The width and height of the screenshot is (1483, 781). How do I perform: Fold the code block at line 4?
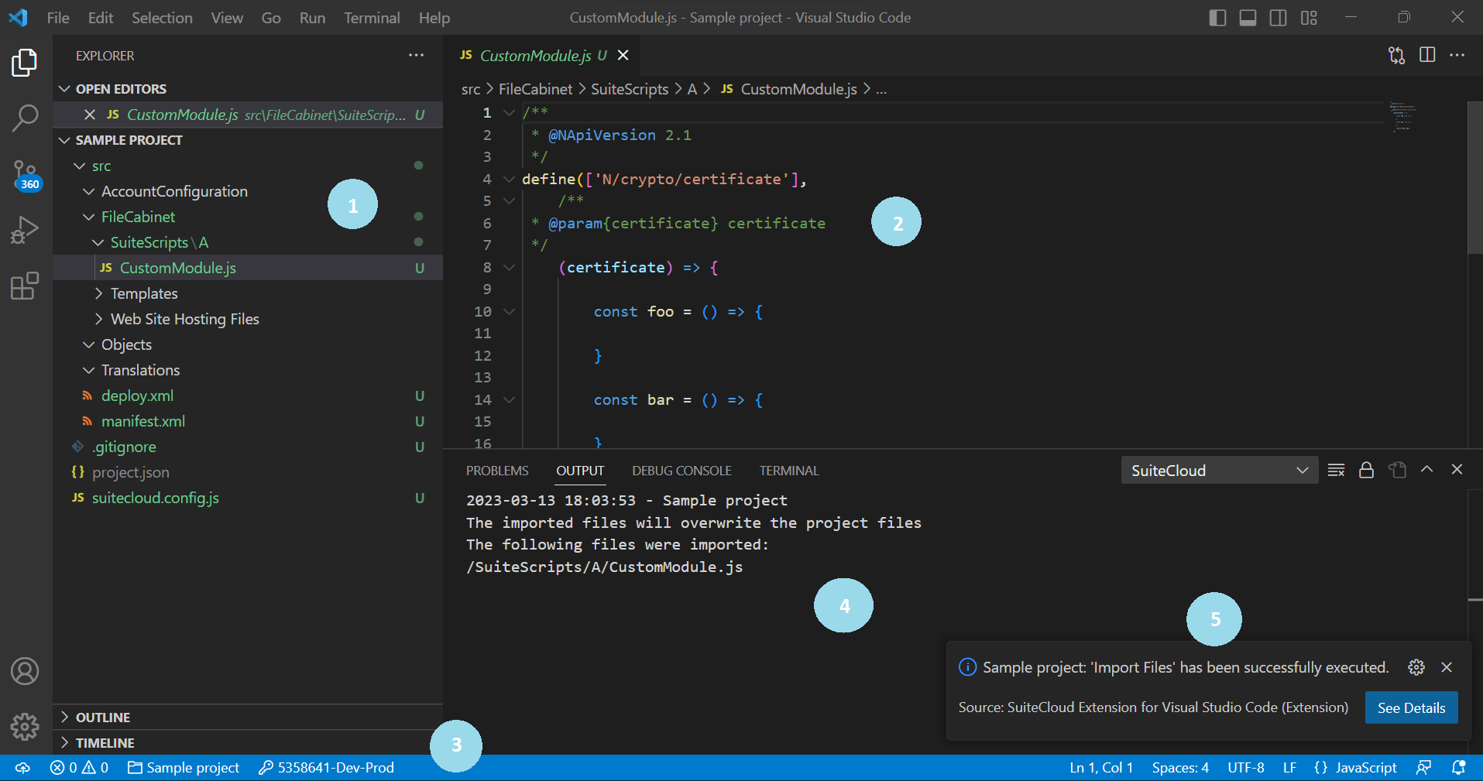click(x=509, y=179)
